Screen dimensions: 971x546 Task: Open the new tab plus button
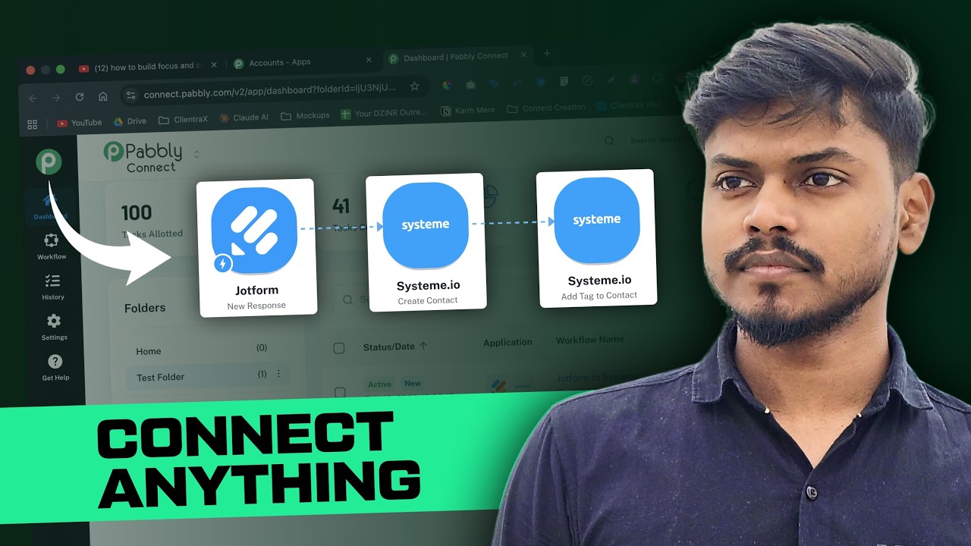click(546, 54)
